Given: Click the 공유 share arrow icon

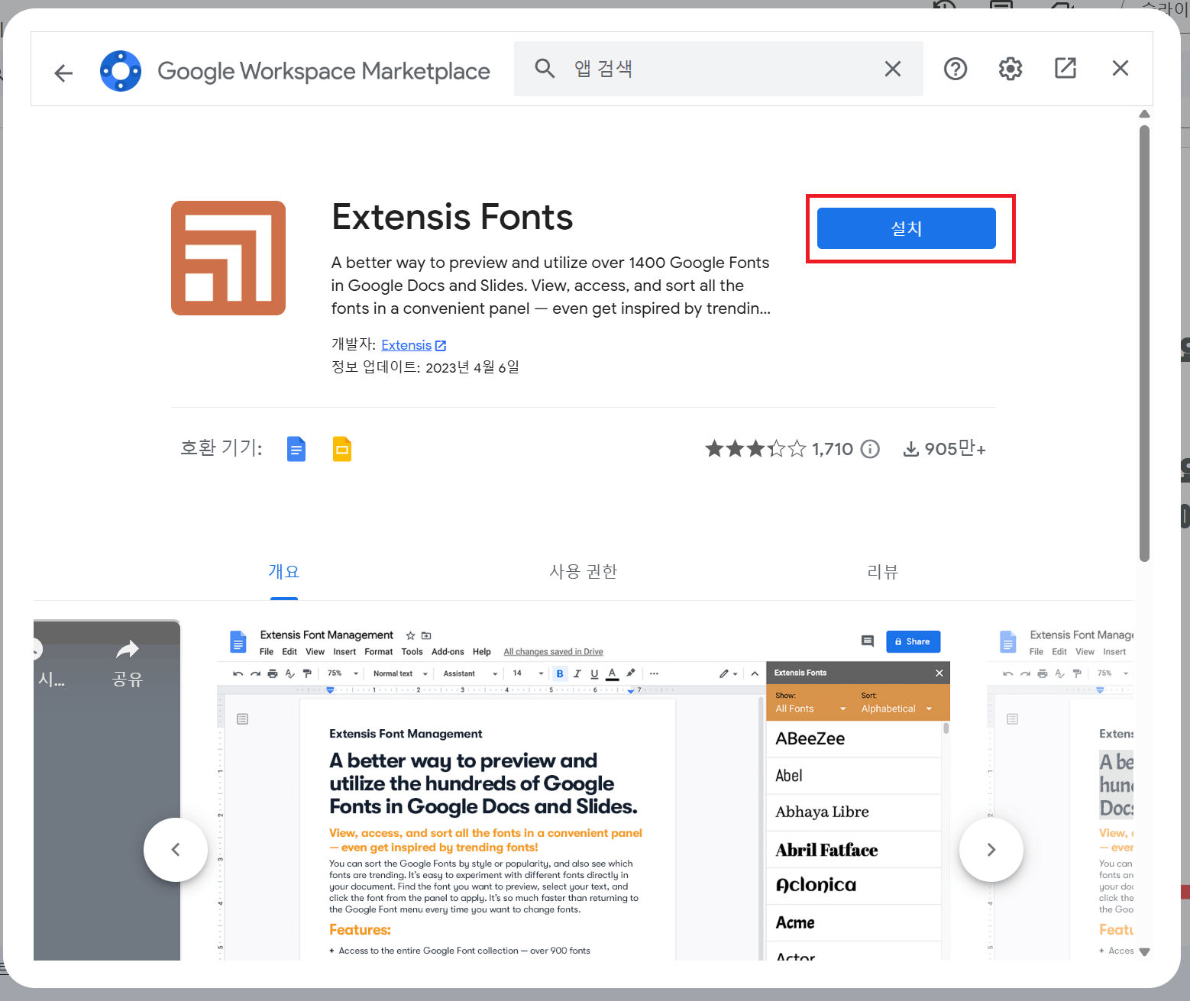Looking at the screenshot, I should click(128, 650).
